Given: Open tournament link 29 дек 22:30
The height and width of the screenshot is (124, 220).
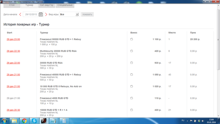Looking at the screenshot, I should (x=13, y=51).
